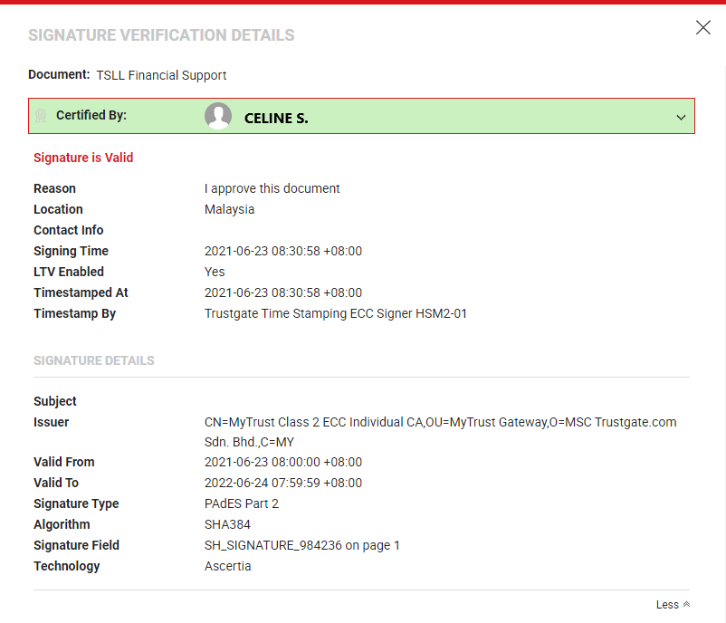The width and height of the screenshot is (726, 623).
Task: Click the Signature Details section heading
Action: (x=94, y=360)
